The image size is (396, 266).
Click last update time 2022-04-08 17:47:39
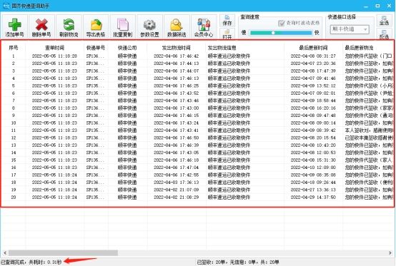[x=313, y=71]
